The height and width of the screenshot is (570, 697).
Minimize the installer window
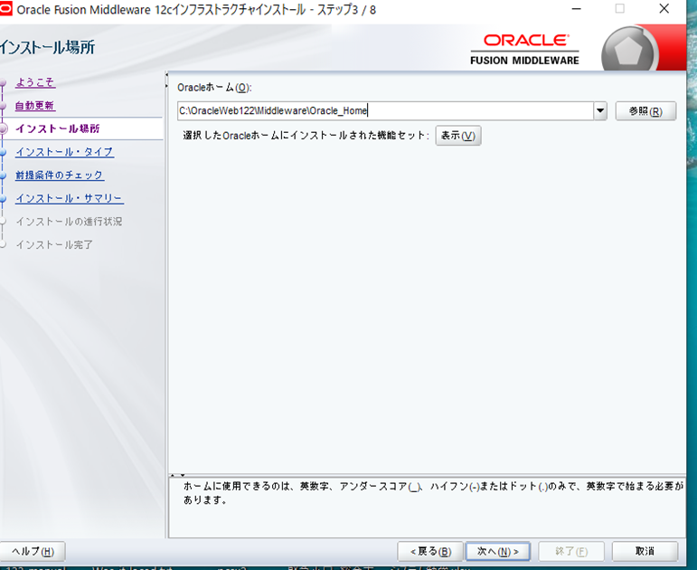[x=576, y=9]
